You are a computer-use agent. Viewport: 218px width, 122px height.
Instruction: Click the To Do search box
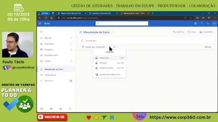click(x=122, y=23)
